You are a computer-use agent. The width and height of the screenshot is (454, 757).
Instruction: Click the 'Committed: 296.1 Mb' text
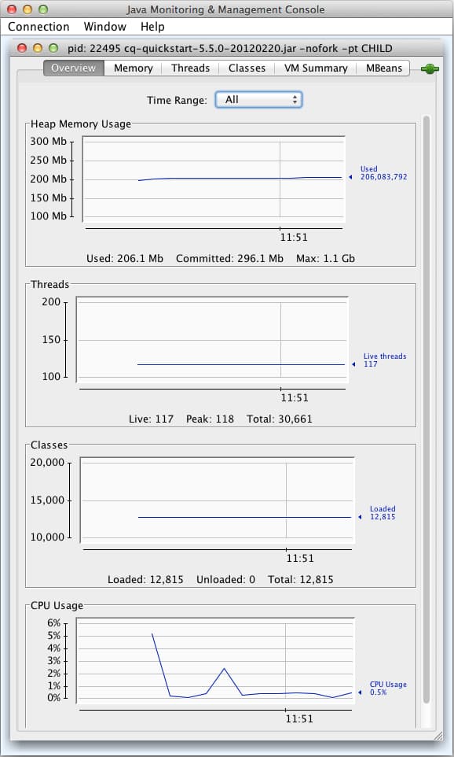(x=229, y=258)
